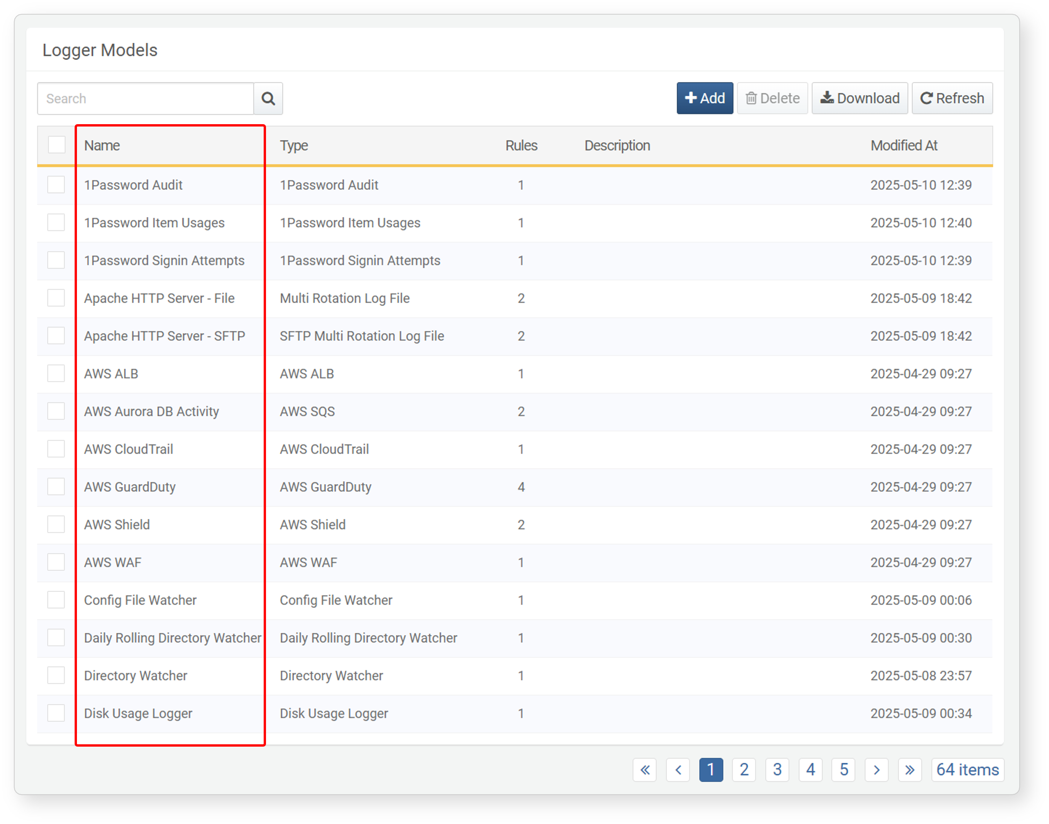Click the Logger Models page title

click(100, 50)
